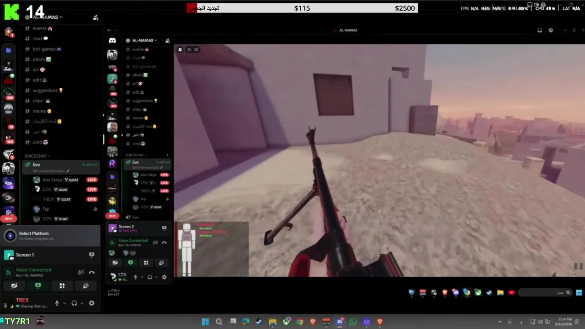Toggle noise suppression in streamed Discord panel
585x329 pixels.
(155, 243)
